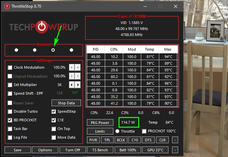Click the 114.7 W package power value

[x=129, y=122]
